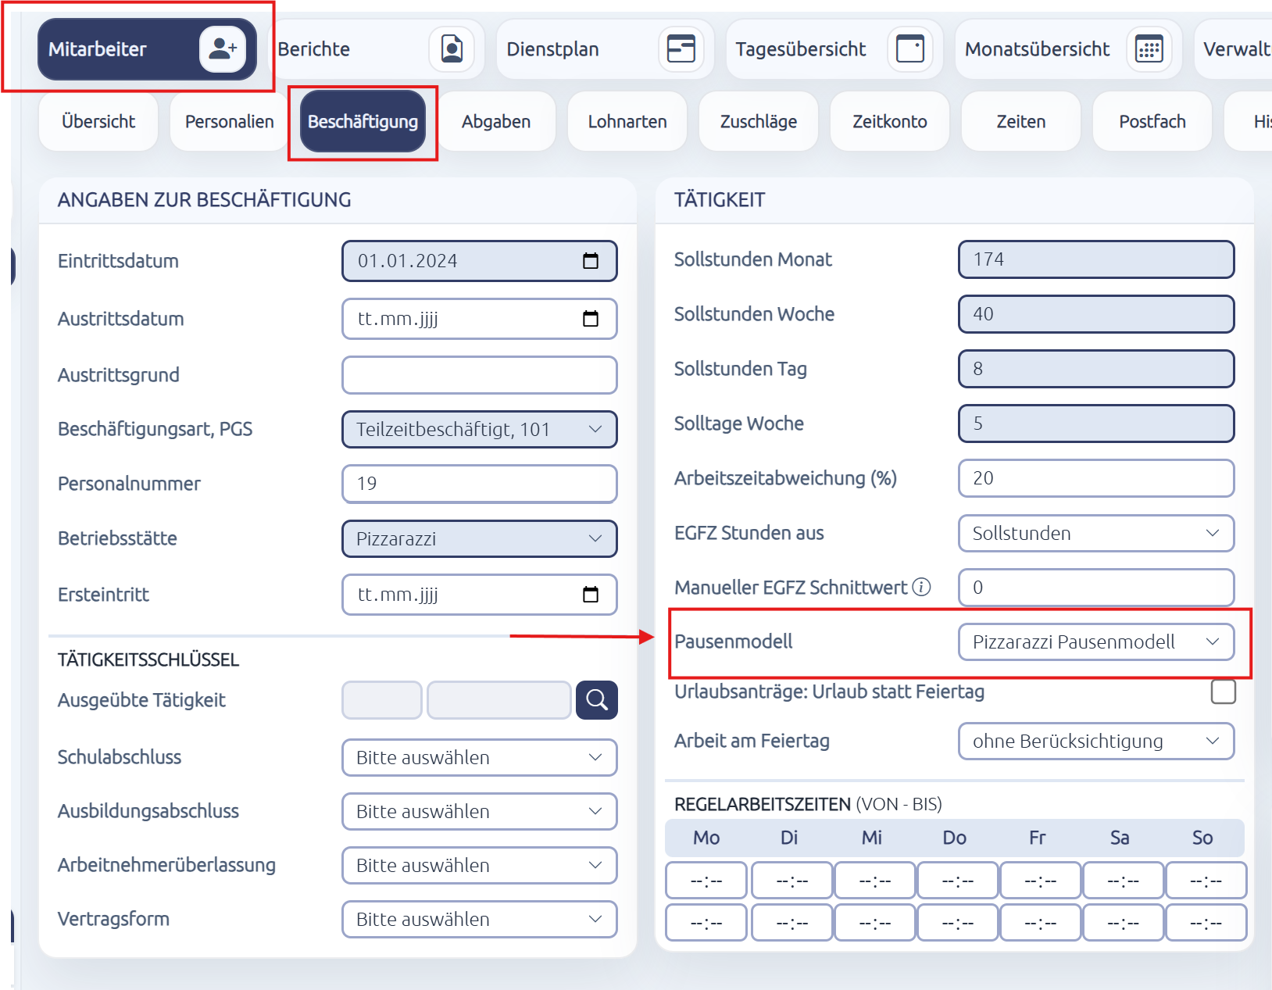The width and height of the screenshot is (1272, 990).
Task: Click the Ersteintritt date field
Action: 480,595
